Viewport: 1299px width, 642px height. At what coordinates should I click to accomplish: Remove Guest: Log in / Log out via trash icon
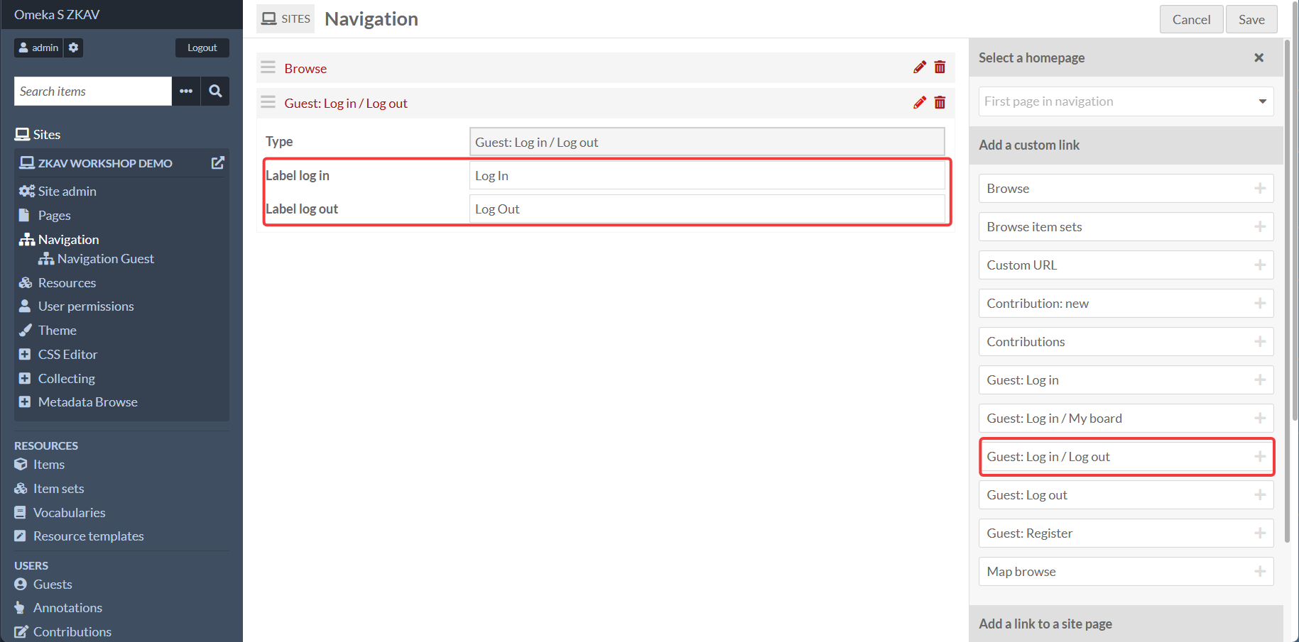coord(940,103)
